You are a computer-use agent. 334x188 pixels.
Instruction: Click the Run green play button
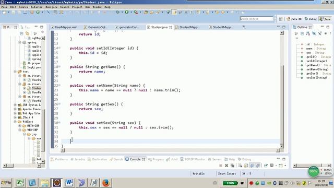coord(126,12)
